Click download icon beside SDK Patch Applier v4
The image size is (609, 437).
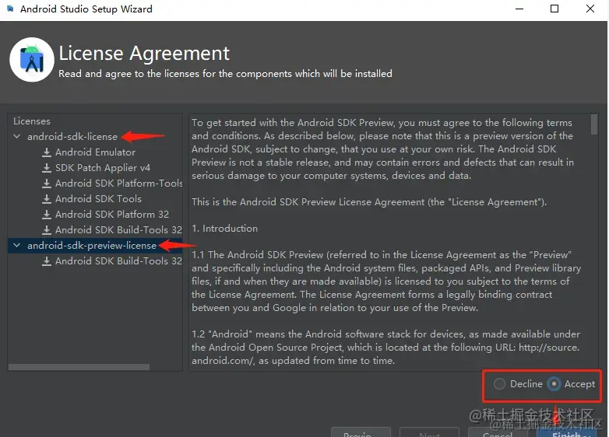(x=47, y=167)
